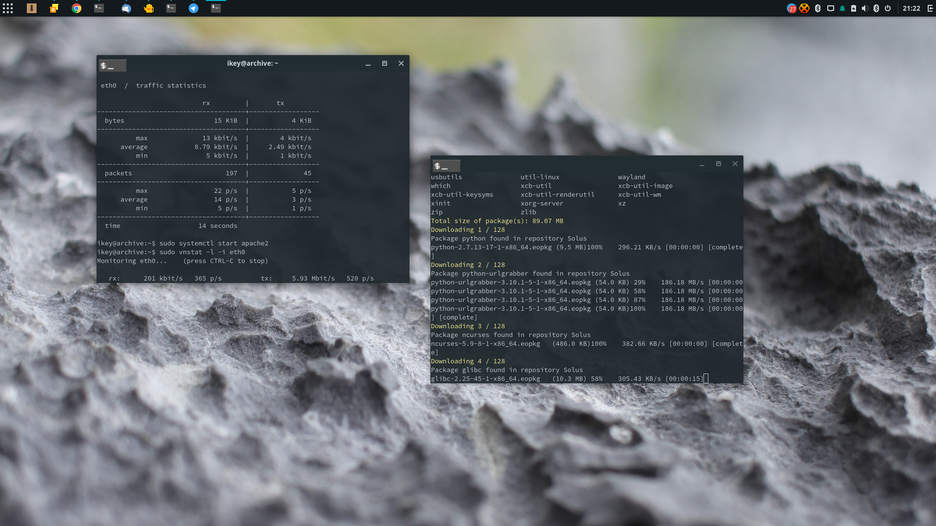Open the tray icon with 27 badge
This screenshot has width=936, height=526.
coord(792,8)
